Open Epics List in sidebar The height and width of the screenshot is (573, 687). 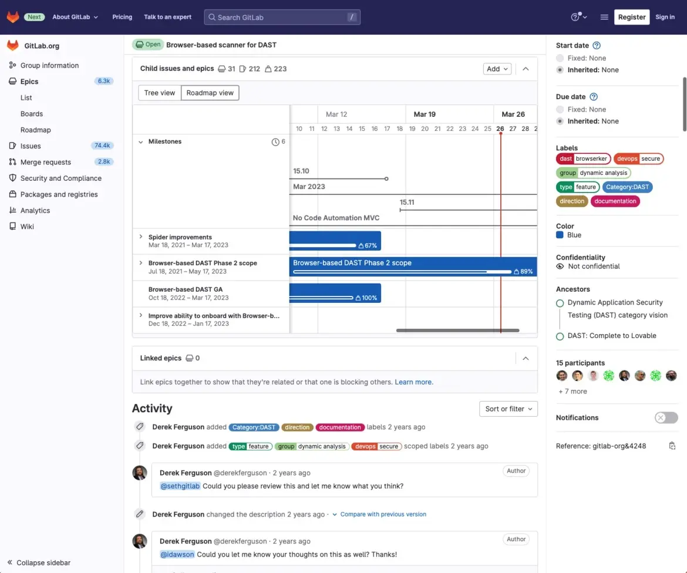[x=26, y=97]
